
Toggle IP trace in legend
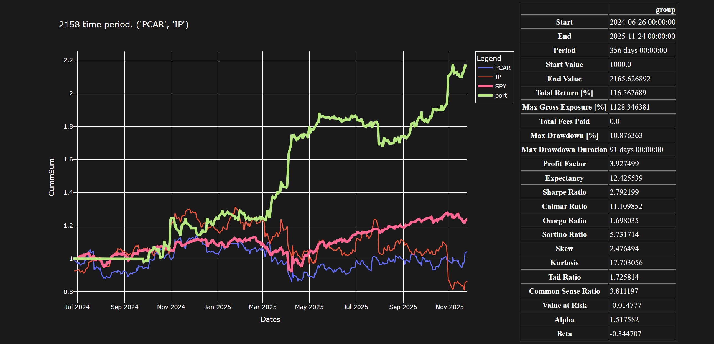tap(498, 77)
